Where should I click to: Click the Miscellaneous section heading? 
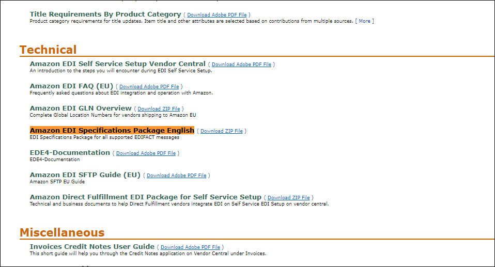pyautogui.click(x=62, y=232)
